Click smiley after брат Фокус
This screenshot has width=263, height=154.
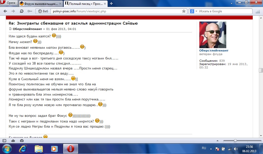(70, 115)
